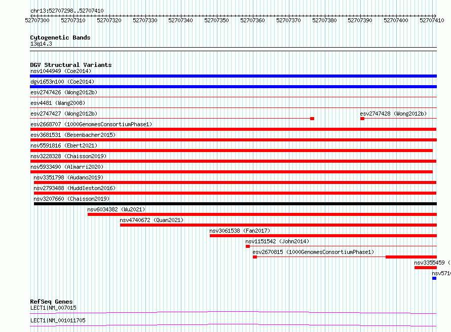Click the small blue nsv571 variant block
The width and height of the screenshot is (451, 332).
[434, 278]
